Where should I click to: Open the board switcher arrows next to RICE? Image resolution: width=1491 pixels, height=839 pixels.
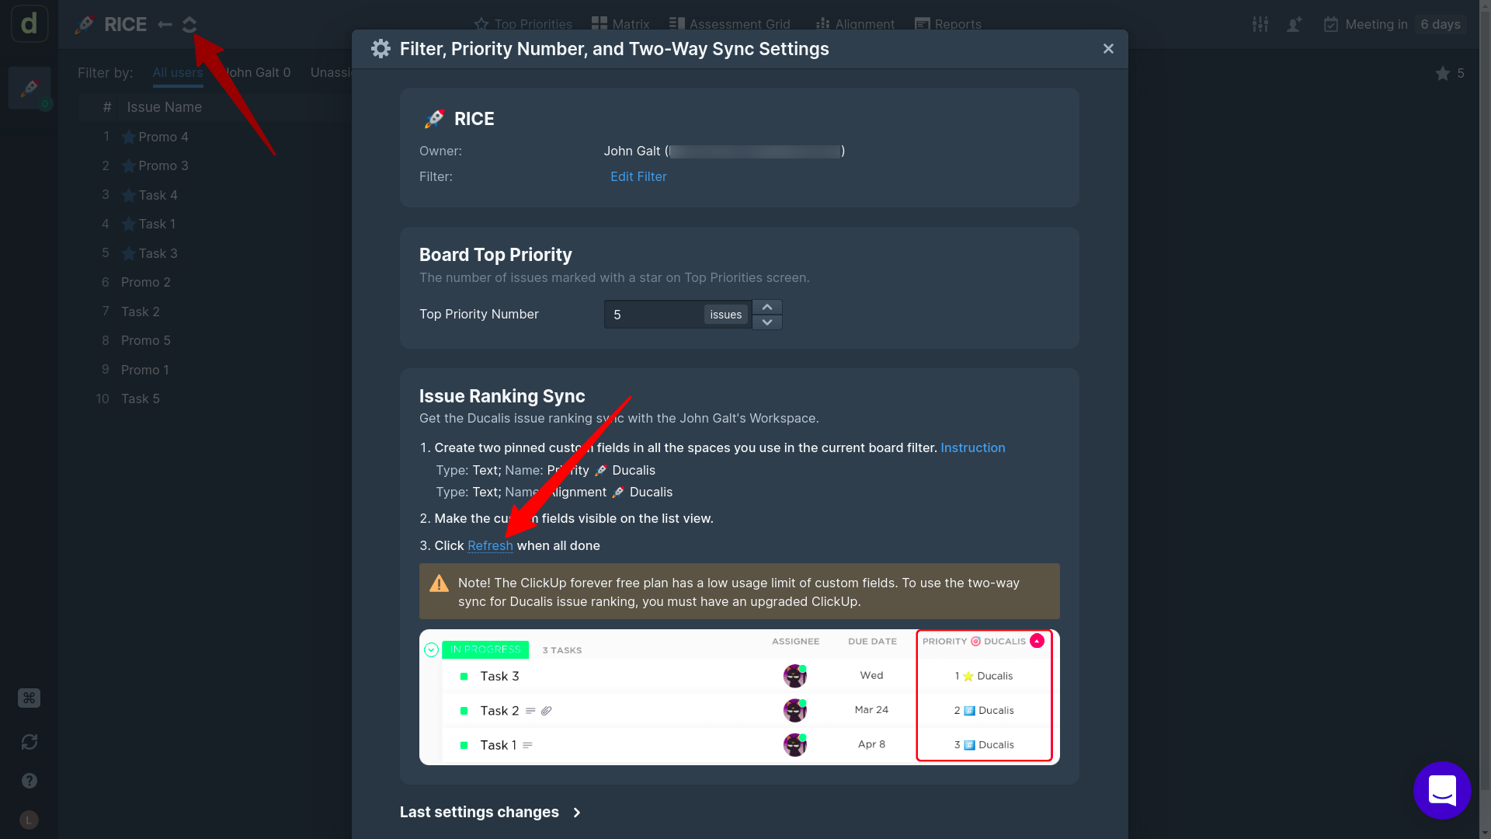tap(189, 25)
